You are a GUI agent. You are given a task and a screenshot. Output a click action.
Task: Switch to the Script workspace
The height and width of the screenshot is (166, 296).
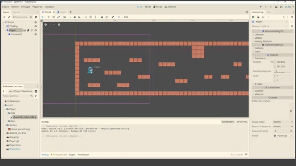point(158,7)
